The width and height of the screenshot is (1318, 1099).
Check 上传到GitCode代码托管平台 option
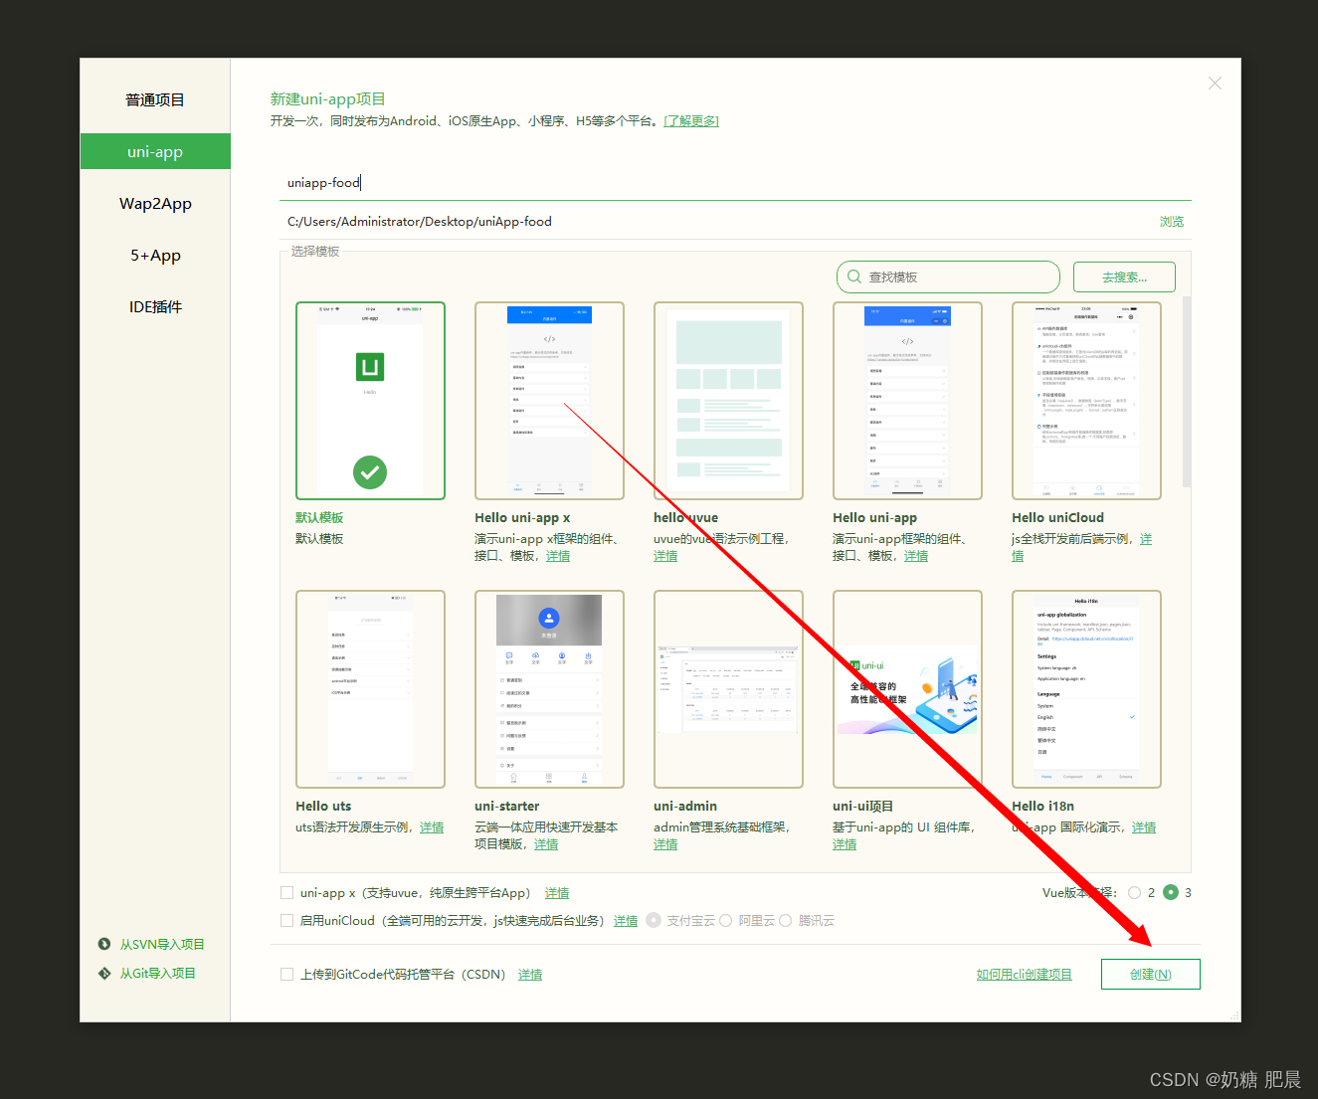pos(286,975)
